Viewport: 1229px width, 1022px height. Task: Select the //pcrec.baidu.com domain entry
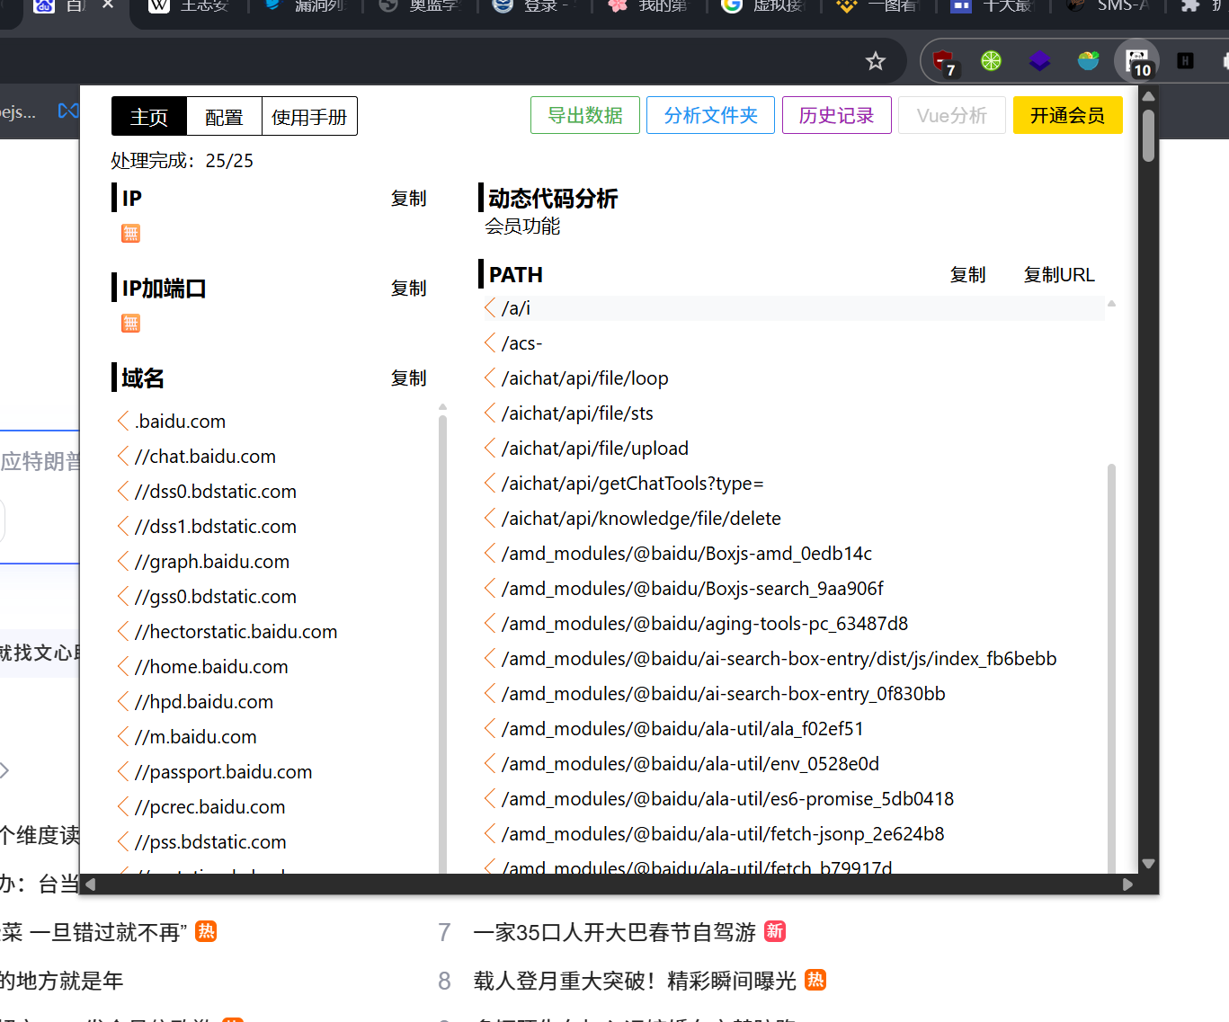[210, 807]
